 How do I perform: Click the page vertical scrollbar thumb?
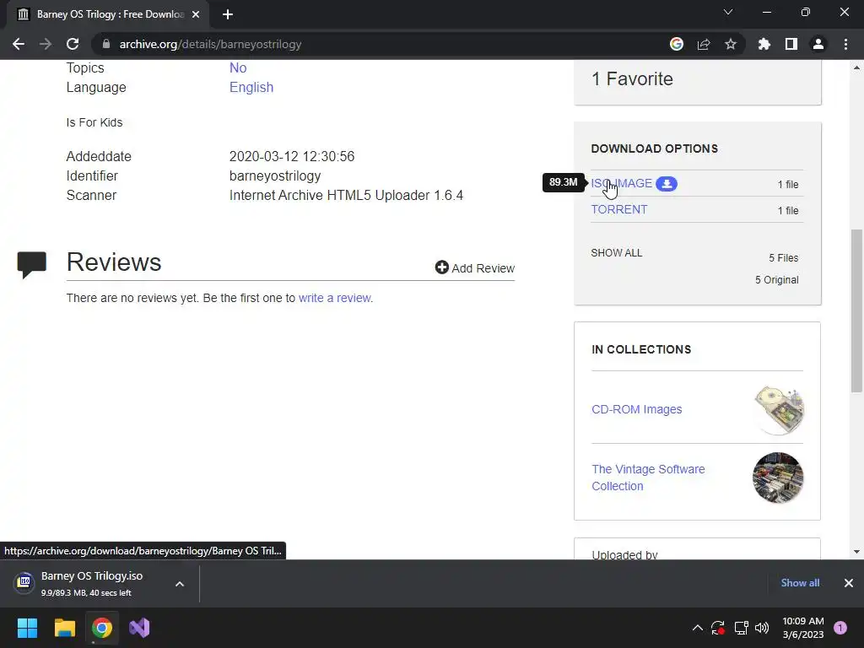pos(856,310)
